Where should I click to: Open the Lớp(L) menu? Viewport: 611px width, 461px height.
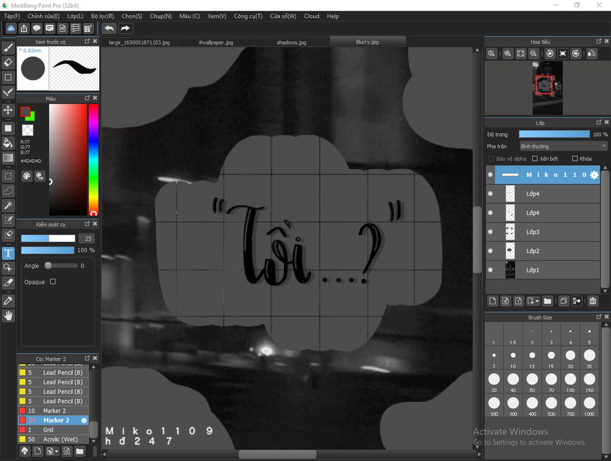coord(75,16)
